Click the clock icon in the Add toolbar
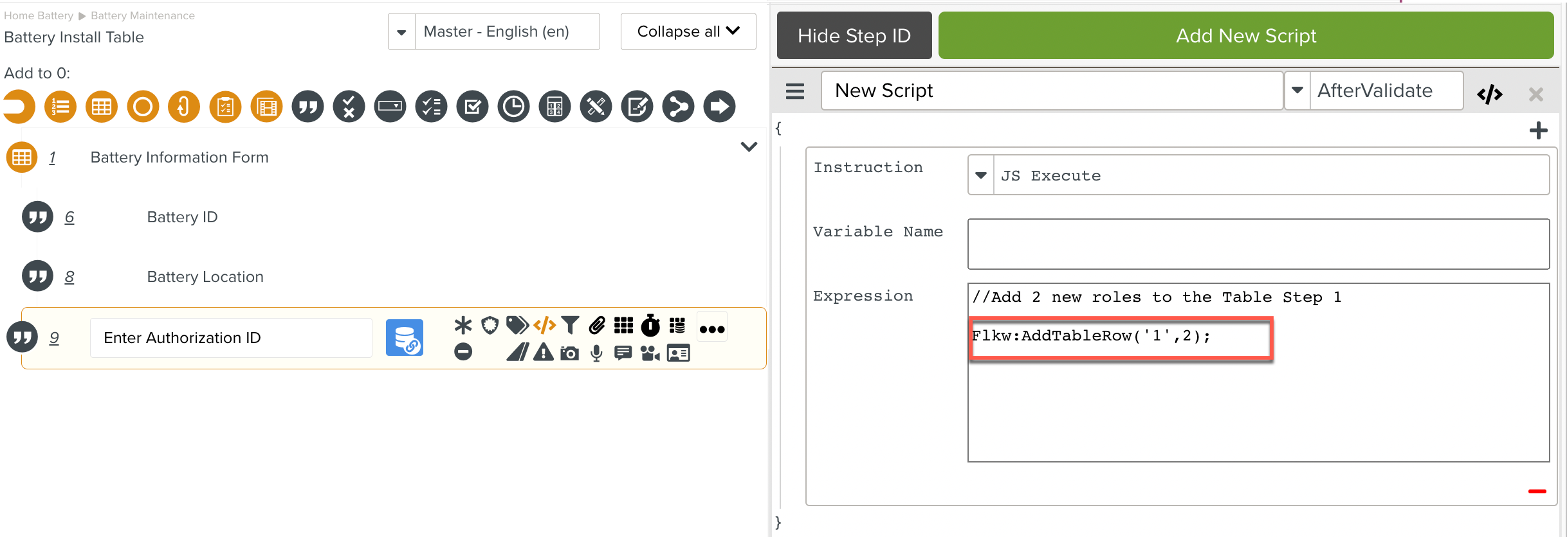The image size is (1567, 537). click(x=513, y=107)
